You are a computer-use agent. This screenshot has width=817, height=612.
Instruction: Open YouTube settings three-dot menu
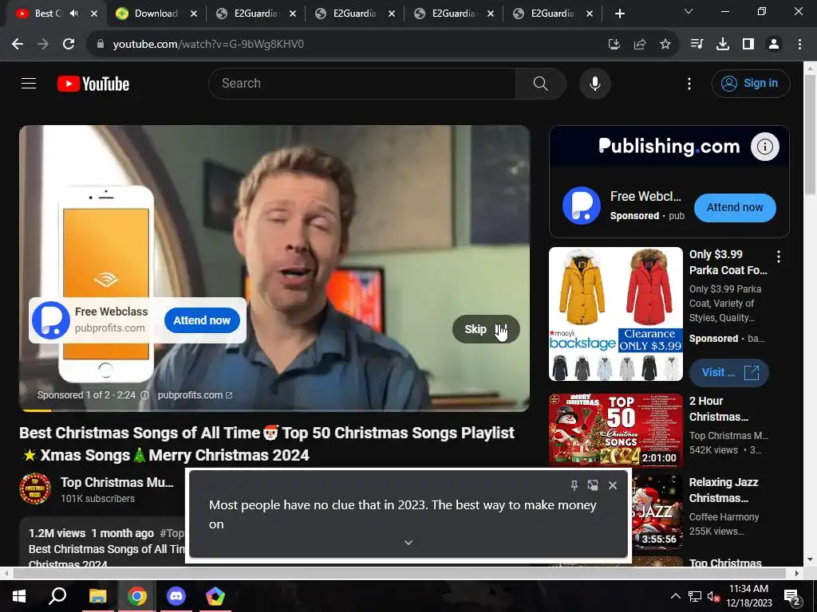689,83
